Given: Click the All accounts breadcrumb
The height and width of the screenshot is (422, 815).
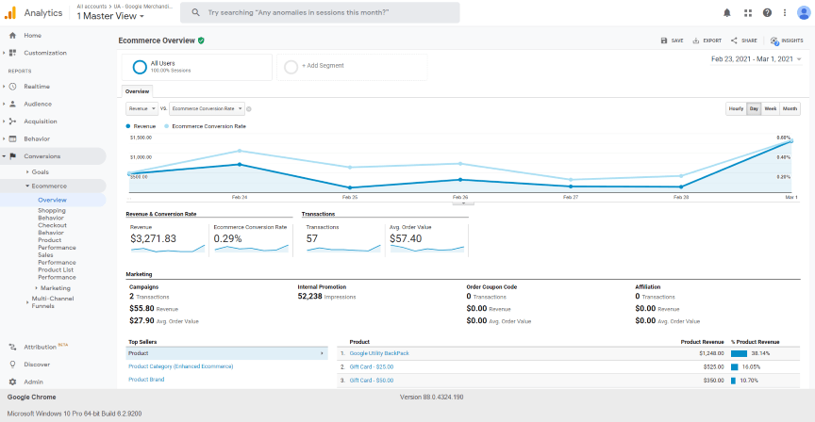Looking at the screenshot, I should pyautogui.click(x=91, y=7).
